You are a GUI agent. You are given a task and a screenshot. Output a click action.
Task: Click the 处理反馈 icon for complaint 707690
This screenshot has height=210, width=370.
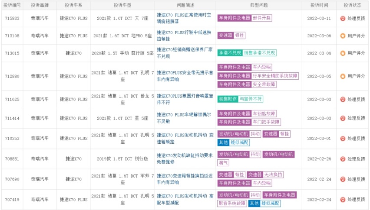pos(343,179)
